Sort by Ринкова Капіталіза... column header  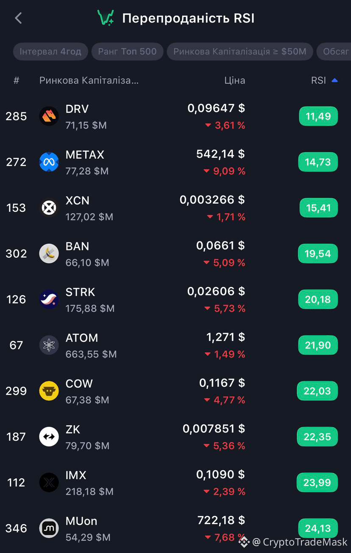[89, 80]
